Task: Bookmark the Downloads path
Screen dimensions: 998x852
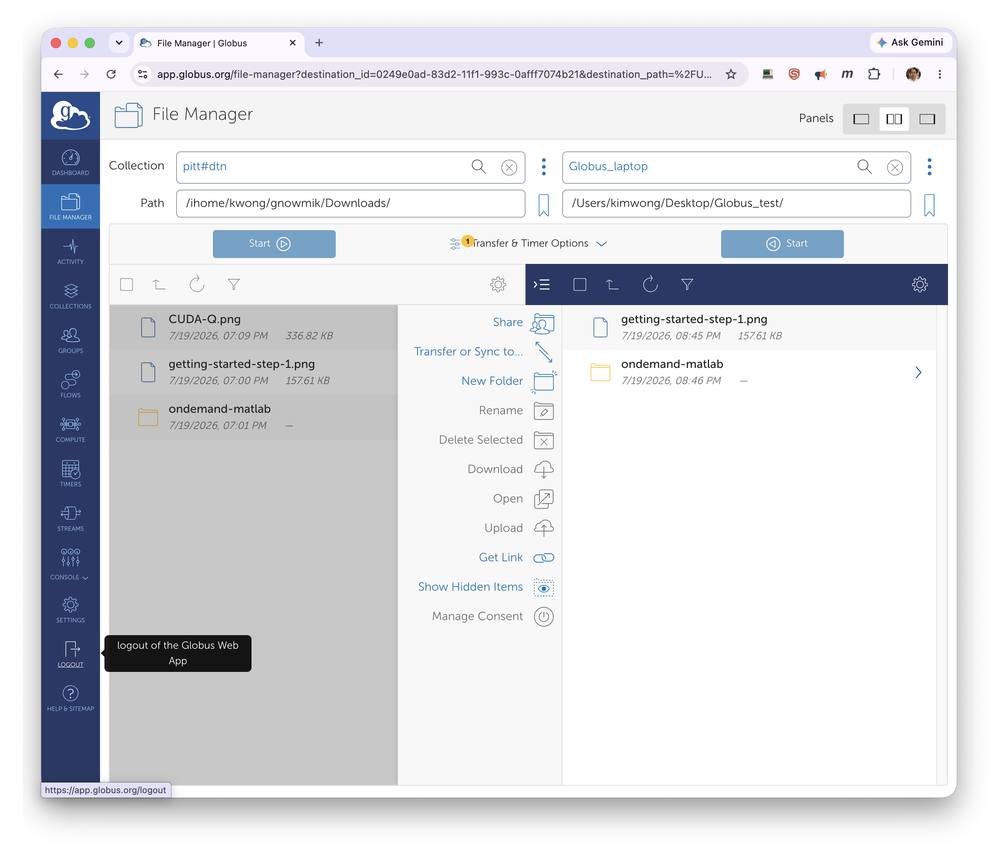Action: tap(543, 205)
